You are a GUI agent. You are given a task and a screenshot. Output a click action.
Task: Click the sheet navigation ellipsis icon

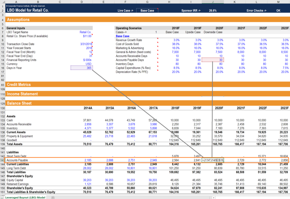point(2,197)
